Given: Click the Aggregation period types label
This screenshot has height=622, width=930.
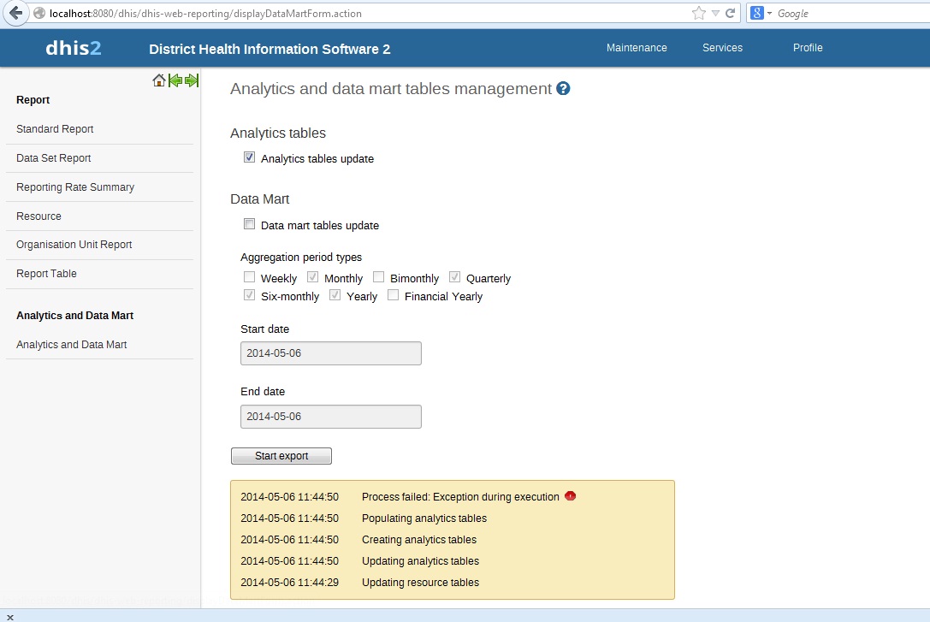Looking at the screenshot, I should (300, 258).
